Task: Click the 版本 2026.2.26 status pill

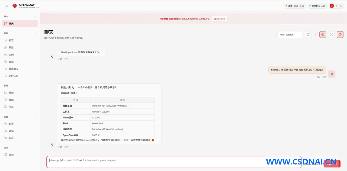Action: (x=295, y=6)
